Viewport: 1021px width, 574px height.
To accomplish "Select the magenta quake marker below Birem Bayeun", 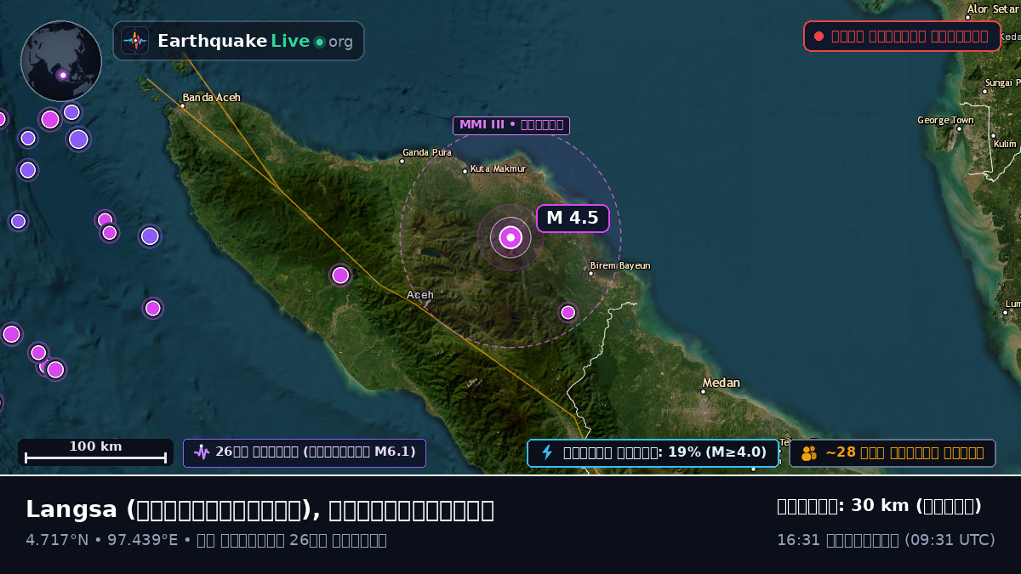I will click(568, 312).
